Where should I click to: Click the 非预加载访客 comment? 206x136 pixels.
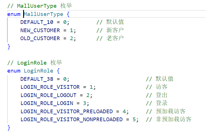click(x=173, y=119)
